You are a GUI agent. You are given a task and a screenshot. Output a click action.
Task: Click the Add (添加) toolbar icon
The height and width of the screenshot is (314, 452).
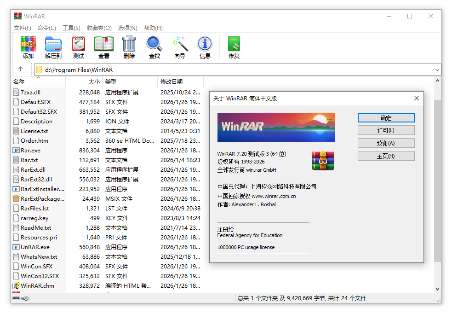tap(28, 47)
